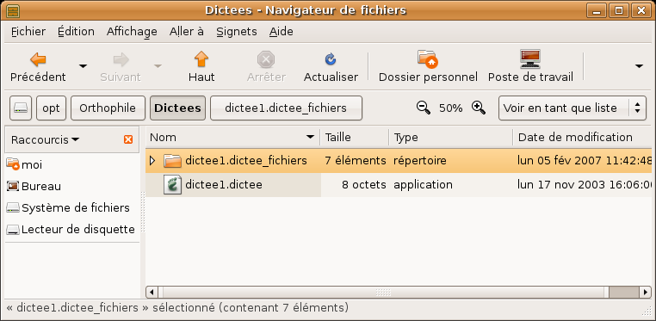Open the moi home shortcut
This screenshot has width=656, height=321.
pyautogui.click(x=25, y=164)
